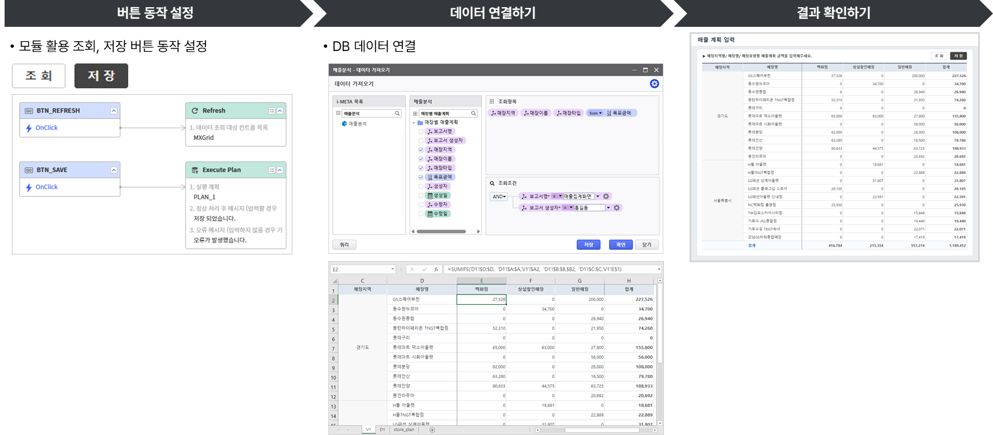This screenshot has height=435, width=993.
Task: Collapse the 매장별 매출계획 tree folder
Action: tap(414, 122)
